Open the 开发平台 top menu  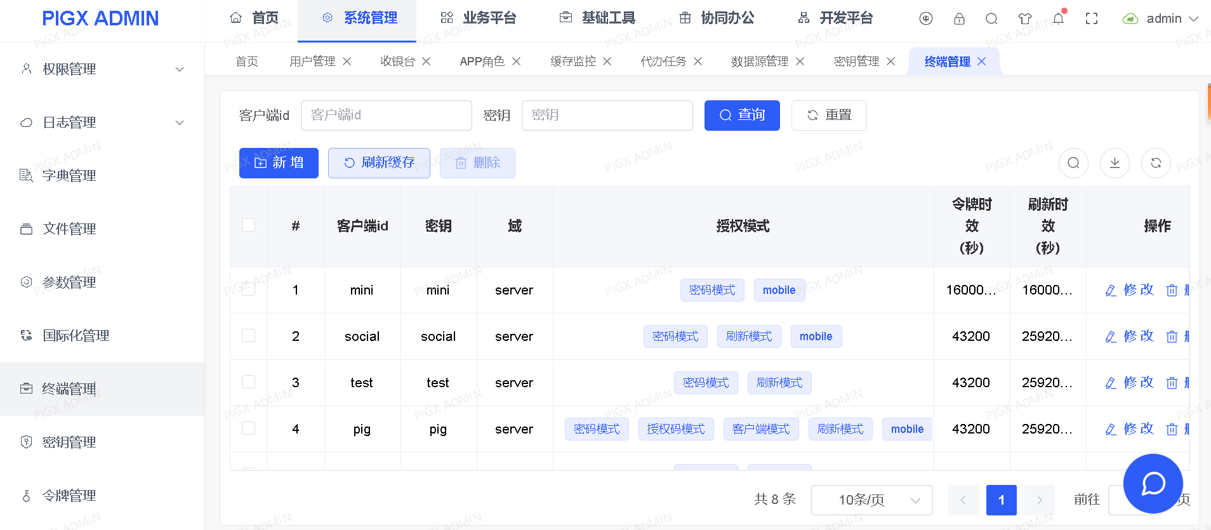click(835, 18)
